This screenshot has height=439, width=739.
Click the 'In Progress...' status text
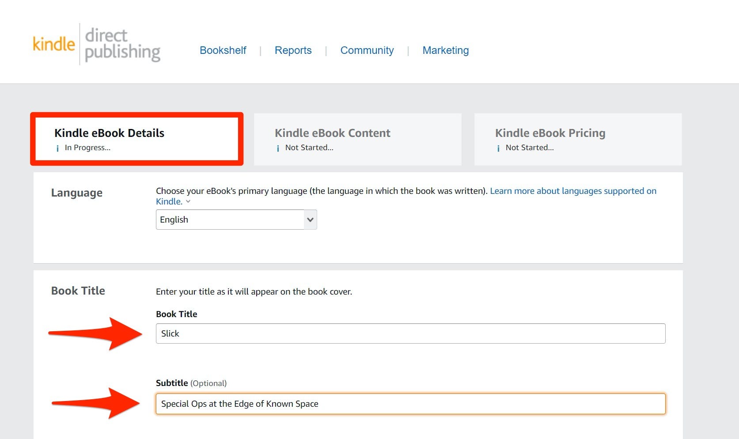point(87,148)
